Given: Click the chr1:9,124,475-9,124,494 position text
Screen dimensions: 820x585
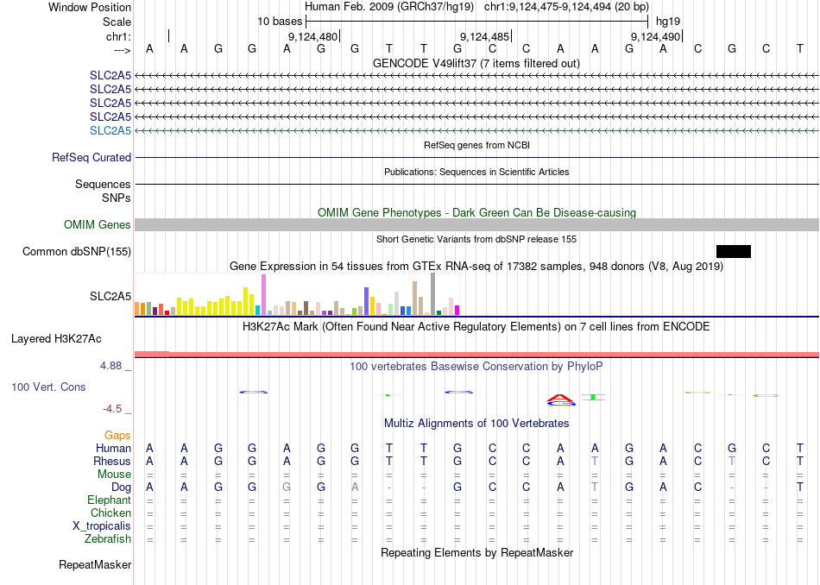Looking at the screenshot, I should point(566,7).
